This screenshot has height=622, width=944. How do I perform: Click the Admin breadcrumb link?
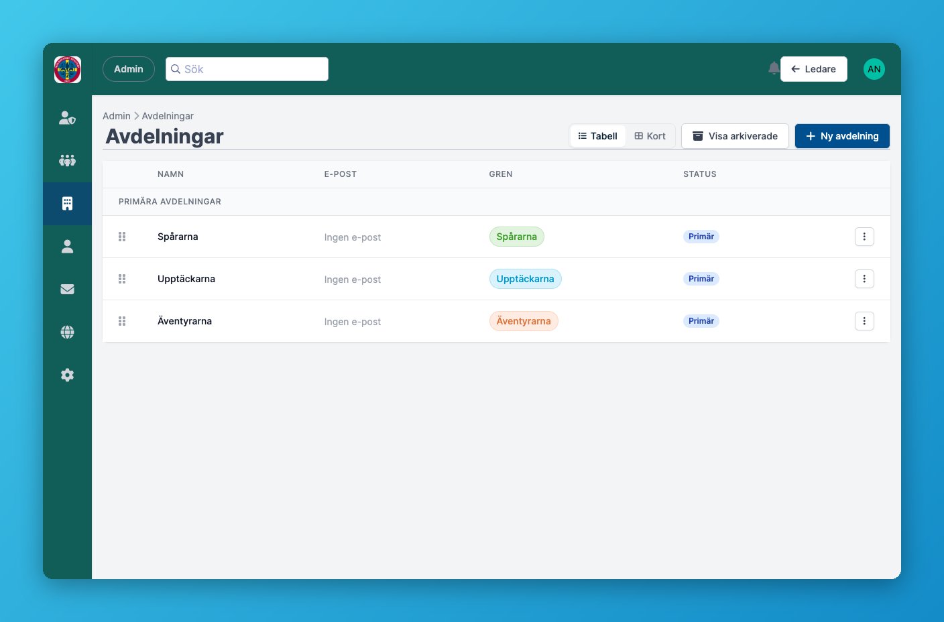117,116
